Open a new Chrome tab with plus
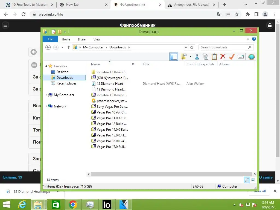 pos(224,5)
